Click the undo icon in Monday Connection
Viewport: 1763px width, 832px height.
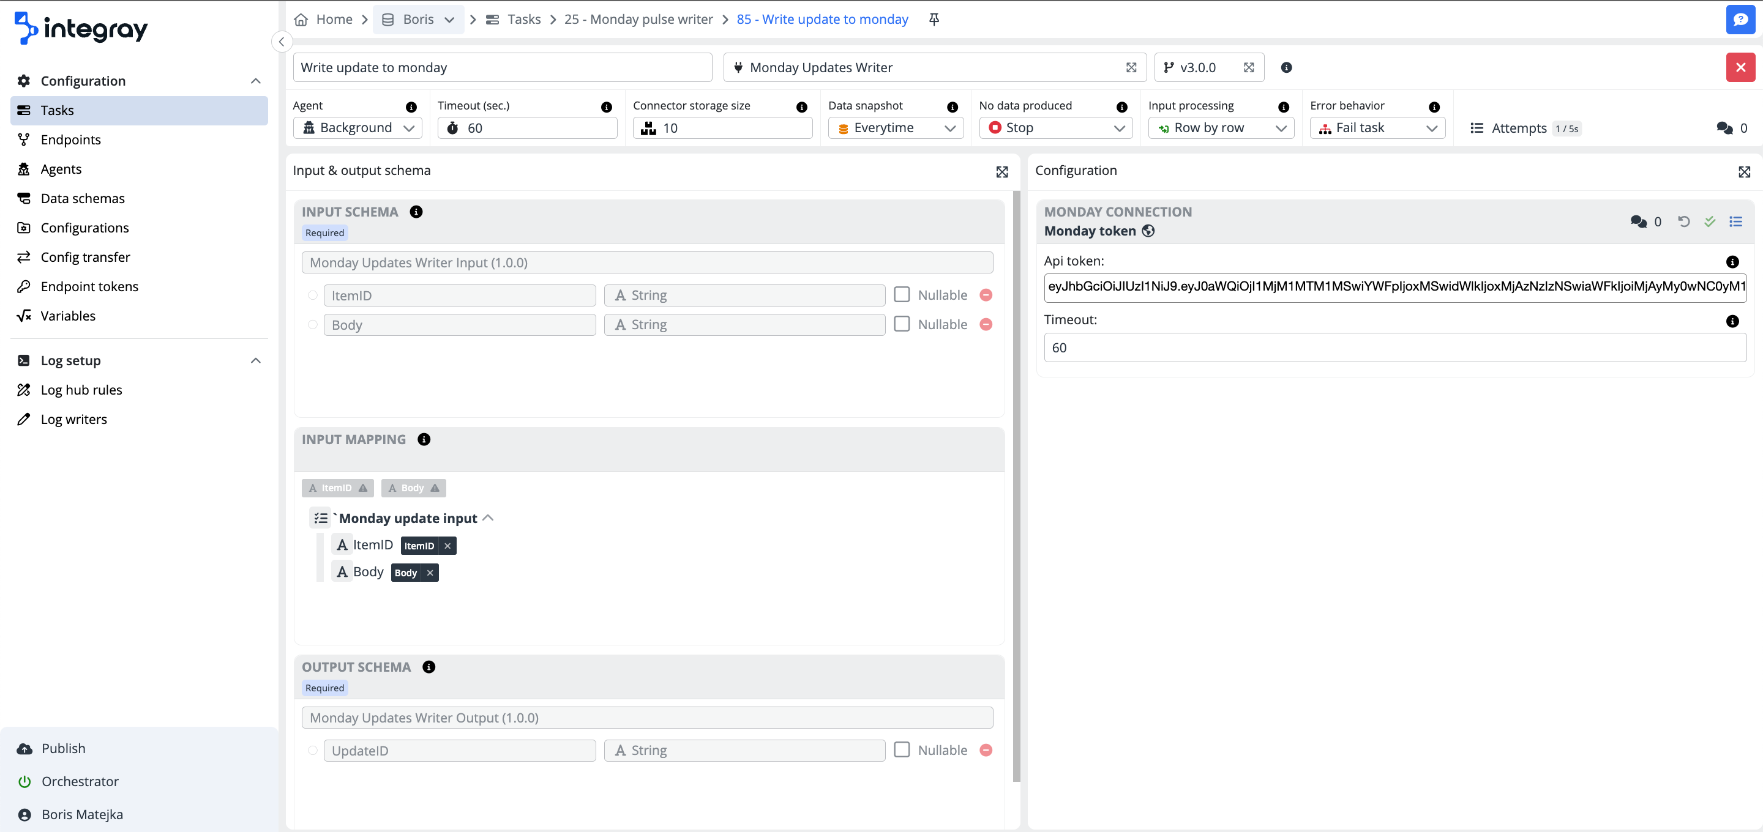(1683, 221)
